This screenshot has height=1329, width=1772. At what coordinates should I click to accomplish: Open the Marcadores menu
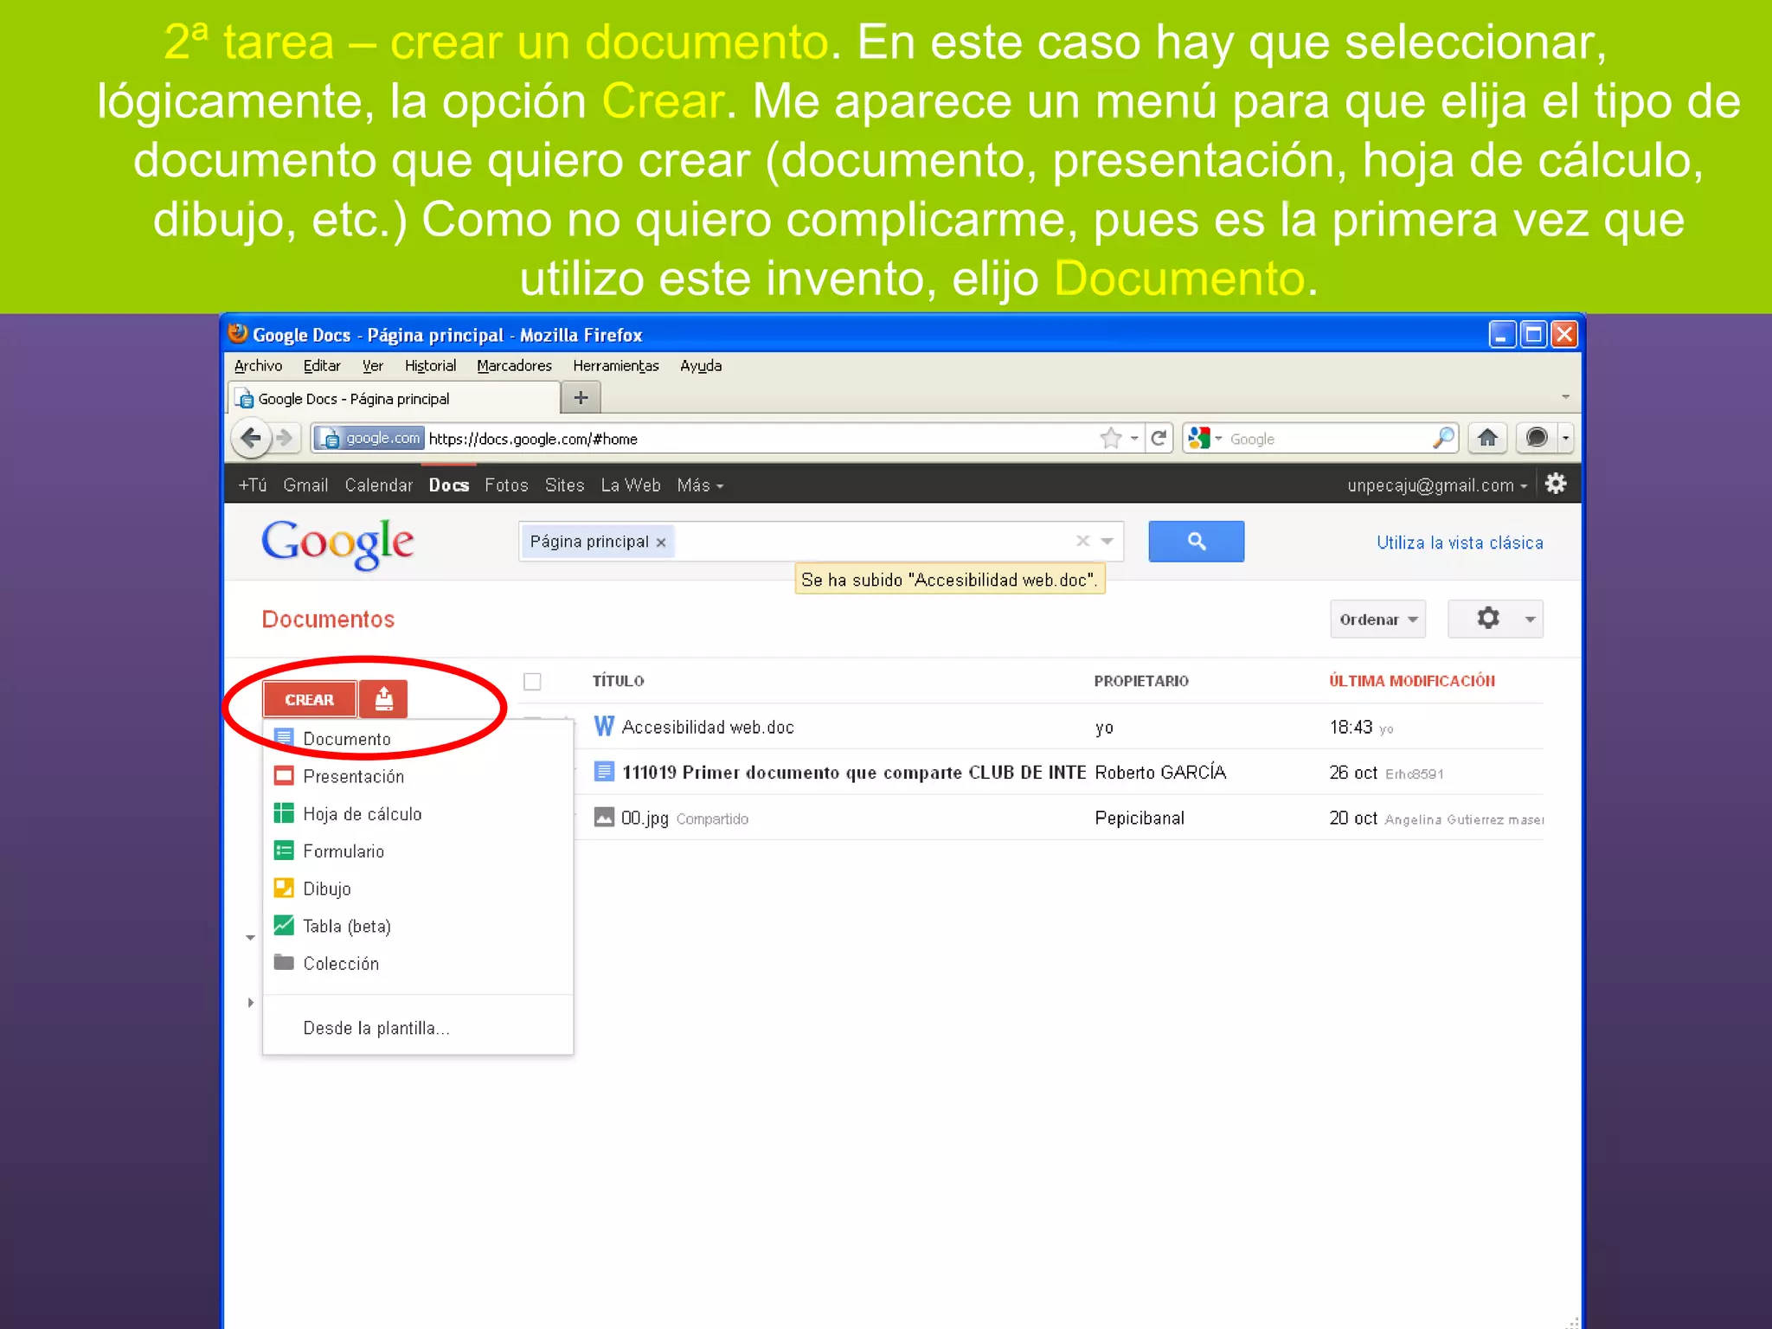click(x=514, y=366)
